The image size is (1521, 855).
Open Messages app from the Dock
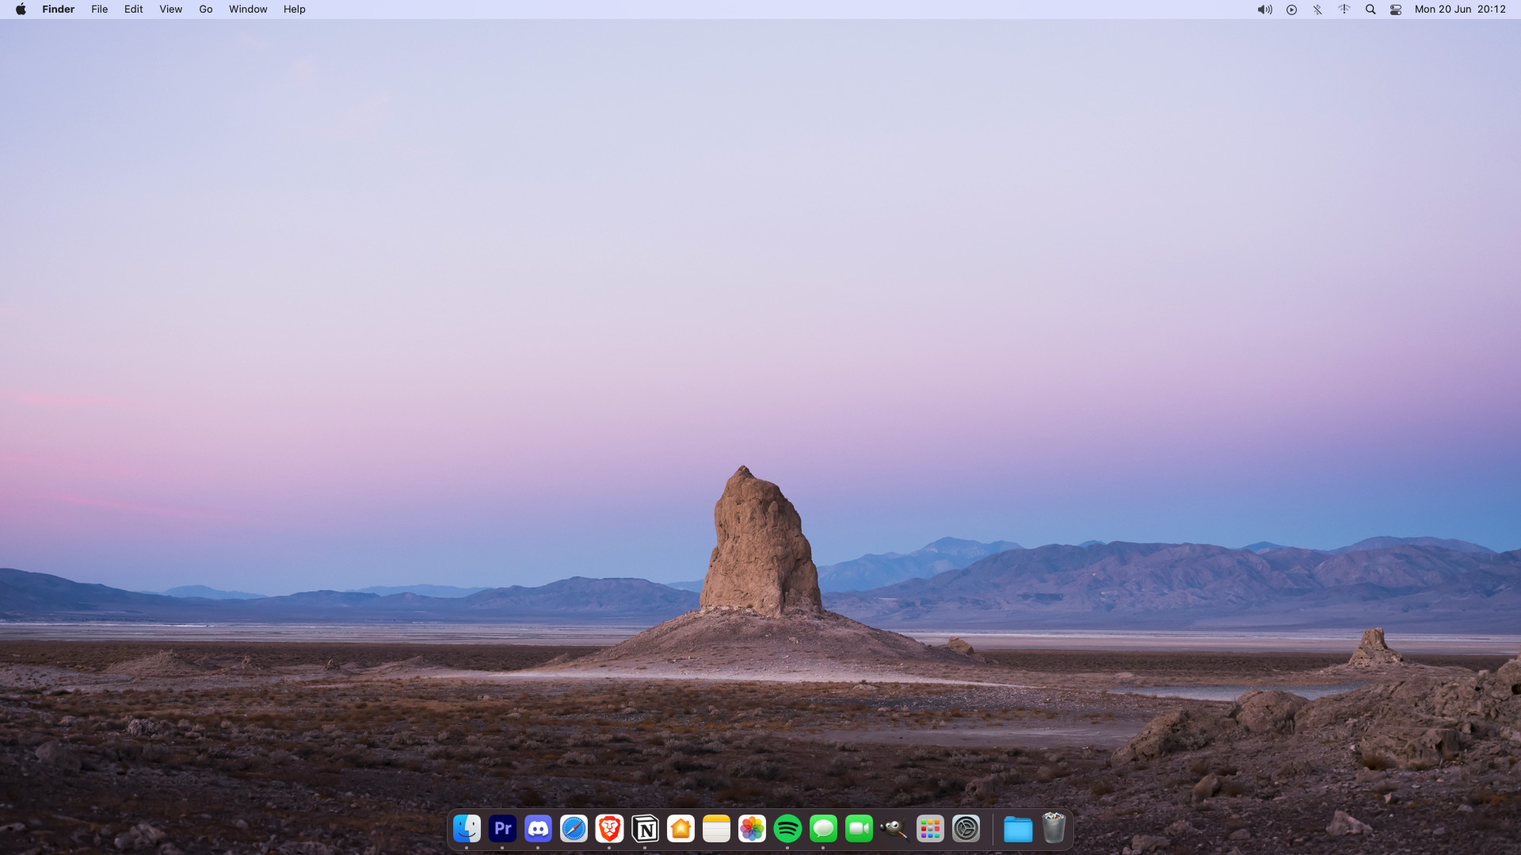823,829
